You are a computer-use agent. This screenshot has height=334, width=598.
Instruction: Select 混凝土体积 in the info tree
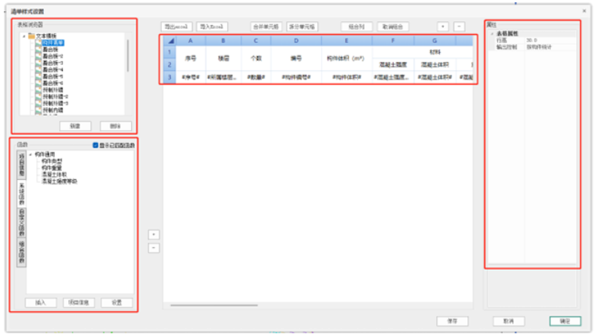55,175
